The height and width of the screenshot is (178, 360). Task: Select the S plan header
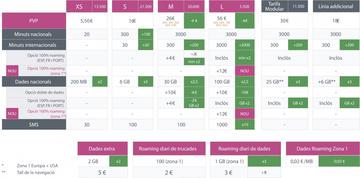pos(125,7)
